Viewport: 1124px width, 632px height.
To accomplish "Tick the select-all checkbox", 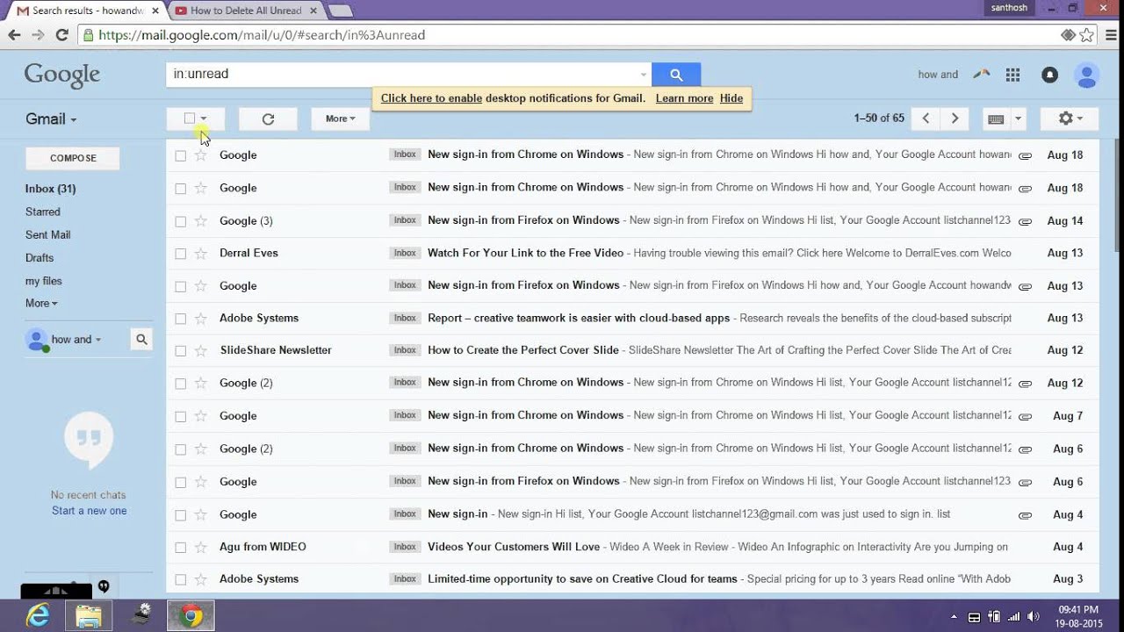I will click(x=190, y=118).
